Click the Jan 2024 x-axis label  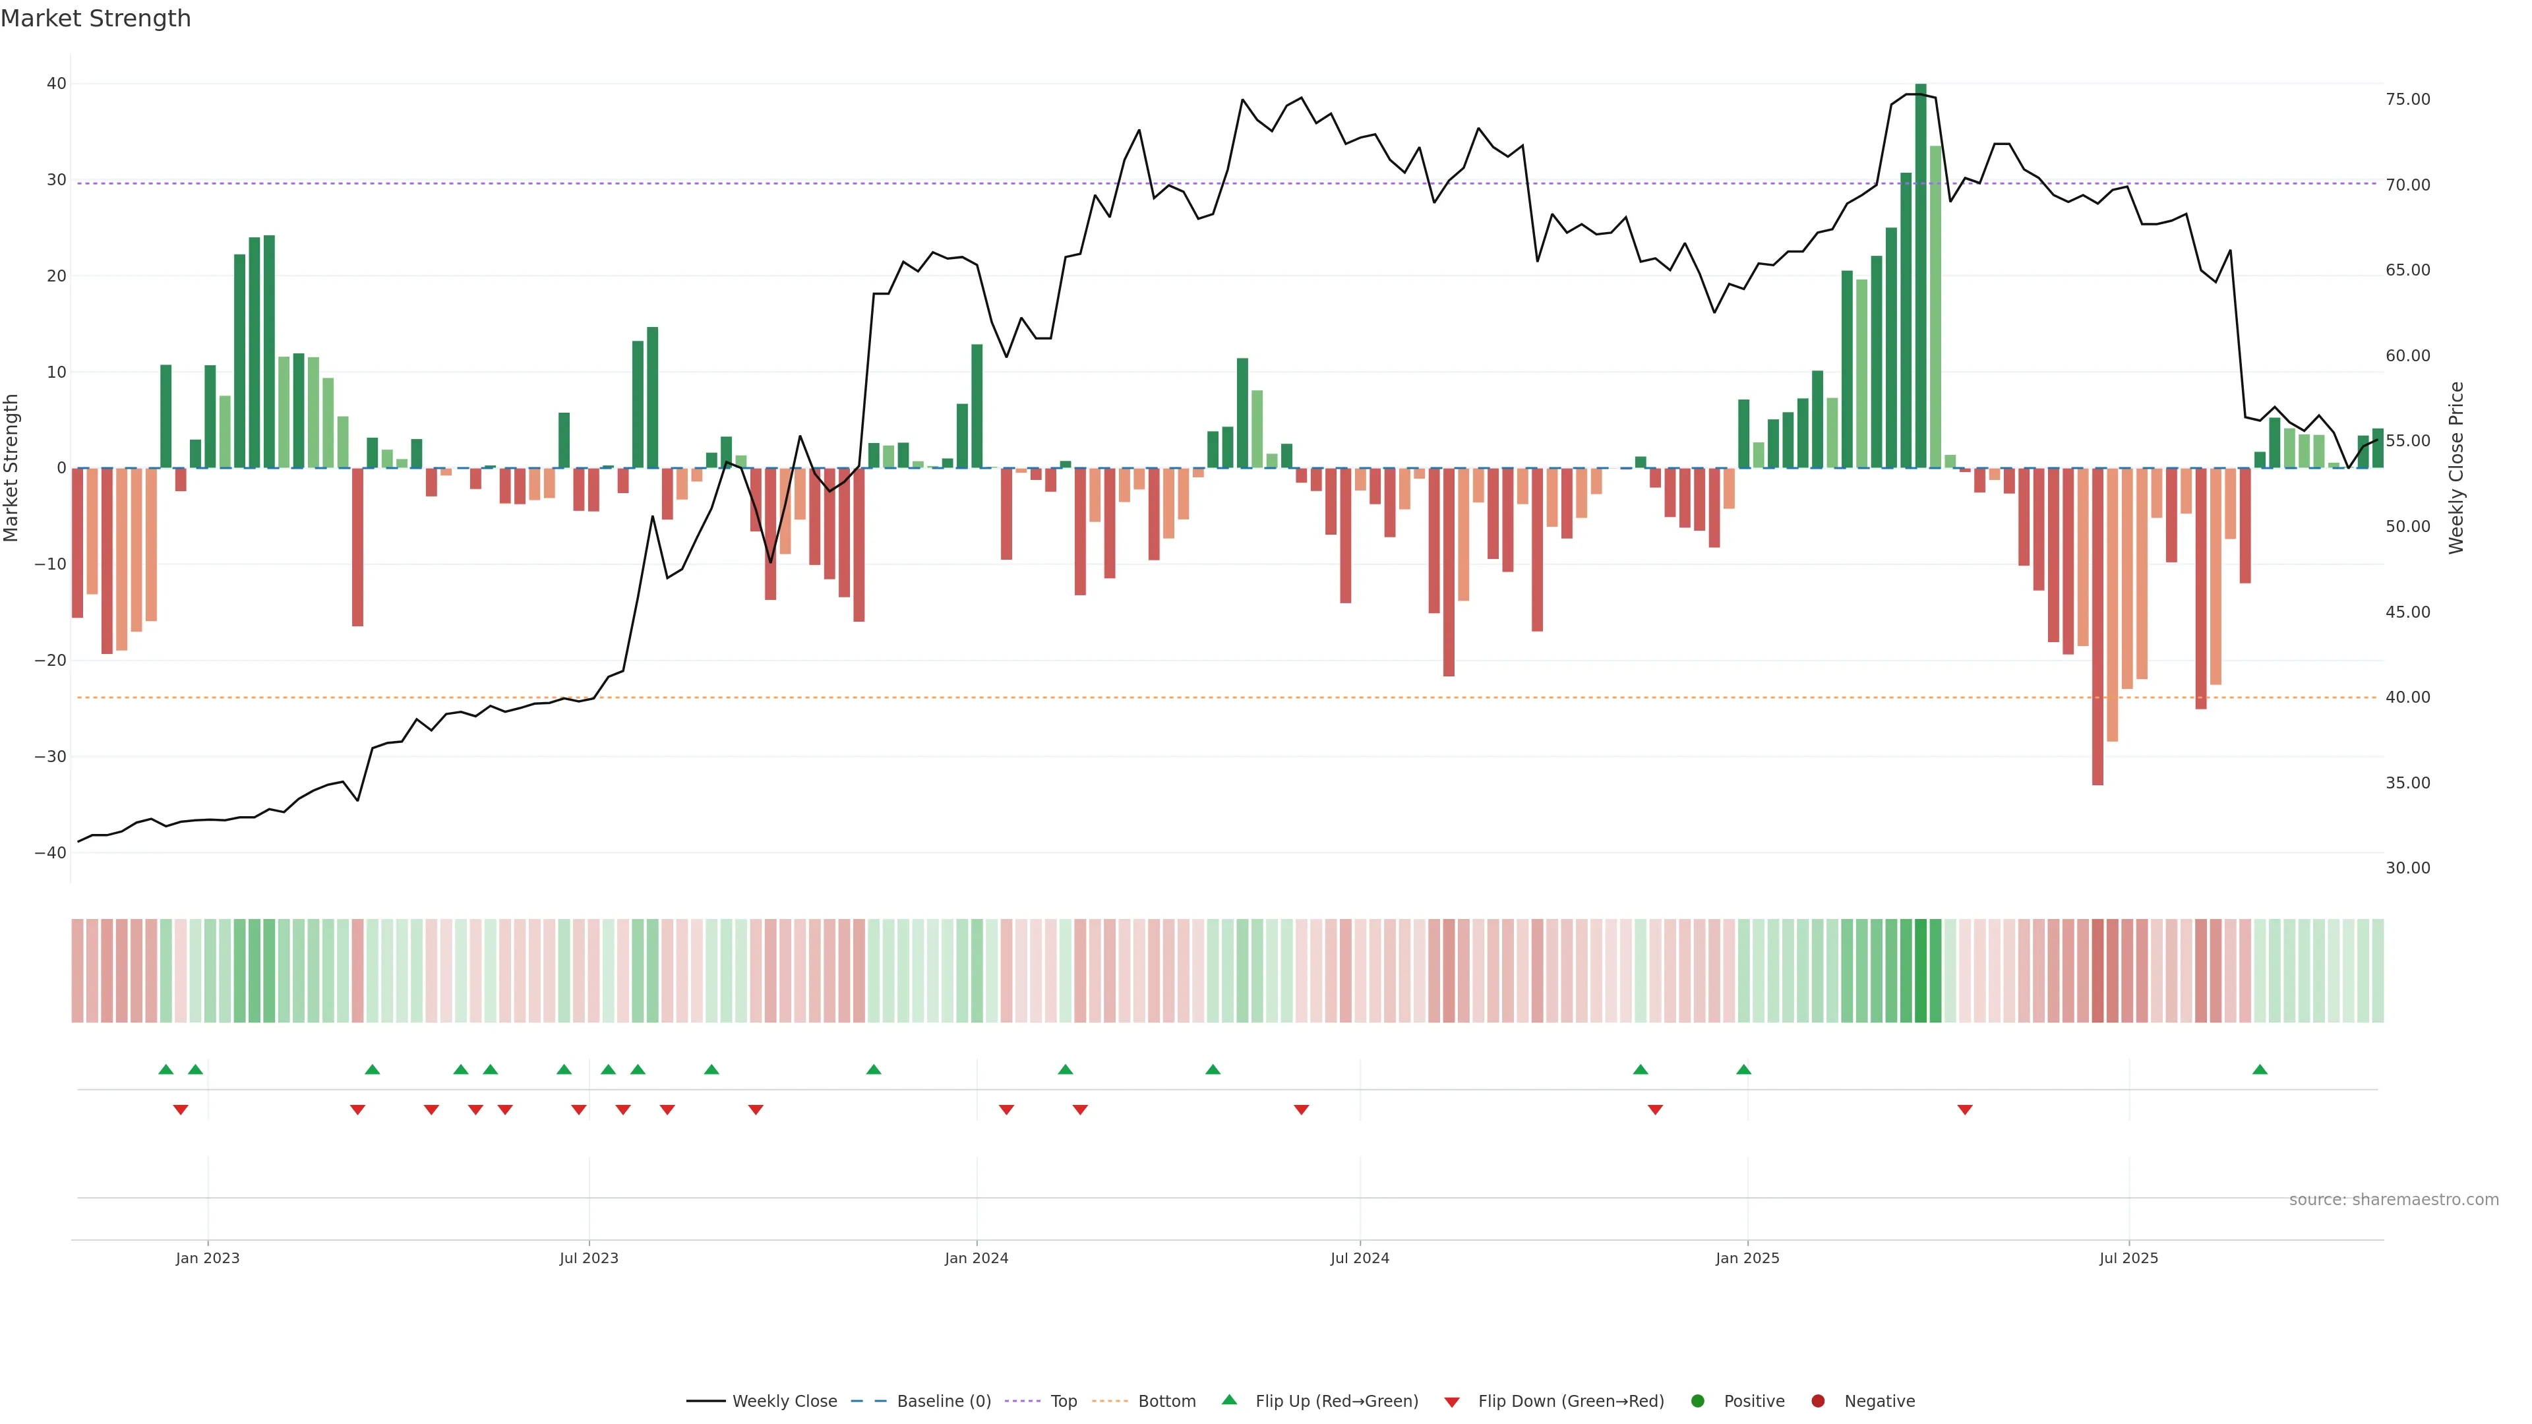[x=976, y=1258]
